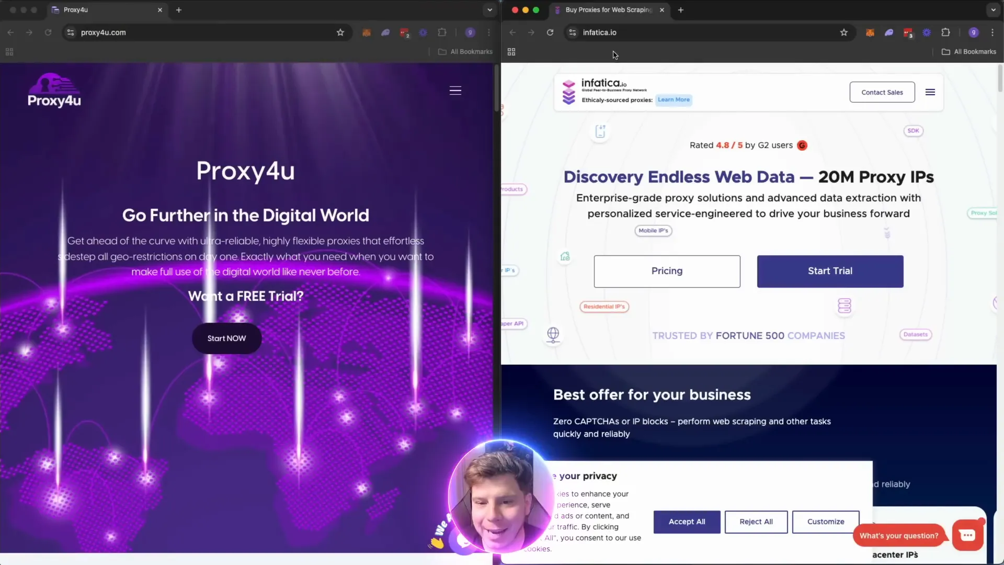Open the hamburger menu on Proxy4u site
The height and width of the screenshot is (565, 1004).
[x=455, y=91]
